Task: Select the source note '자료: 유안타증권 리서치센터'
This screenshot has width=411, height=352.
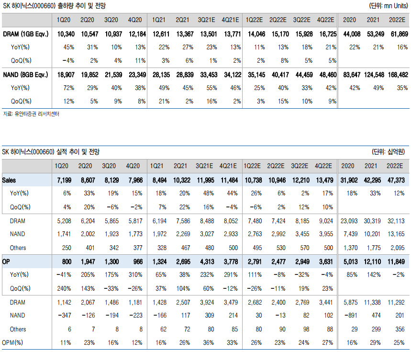Action: (x=31, y=114)
